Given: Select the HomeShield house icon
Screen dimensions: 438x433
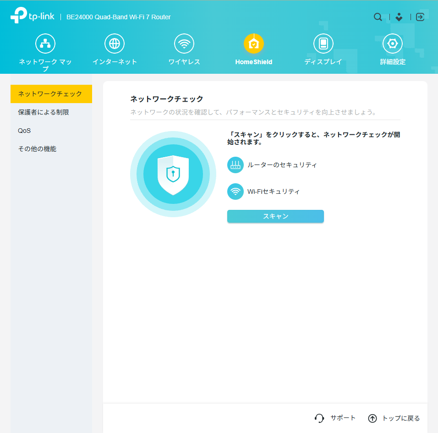Looking at the screenshot, I should click(254, 44).
